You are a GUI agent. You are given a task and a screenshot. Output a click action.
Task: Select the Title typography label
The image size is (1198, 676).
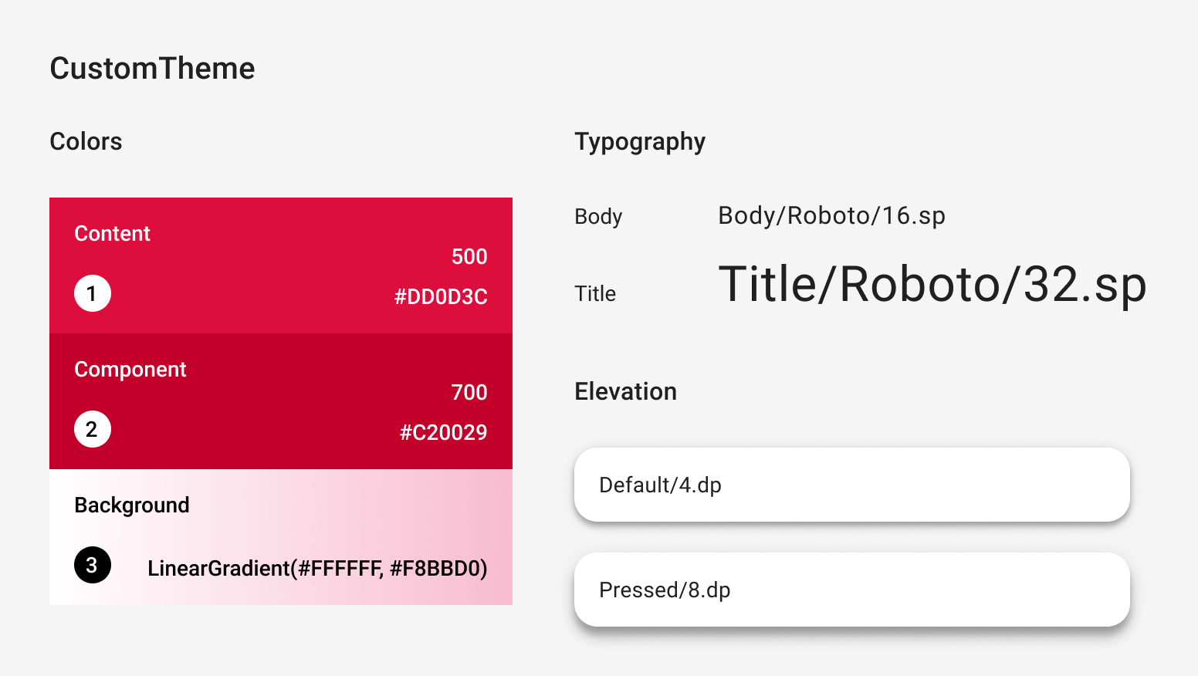tap(595, 293)
